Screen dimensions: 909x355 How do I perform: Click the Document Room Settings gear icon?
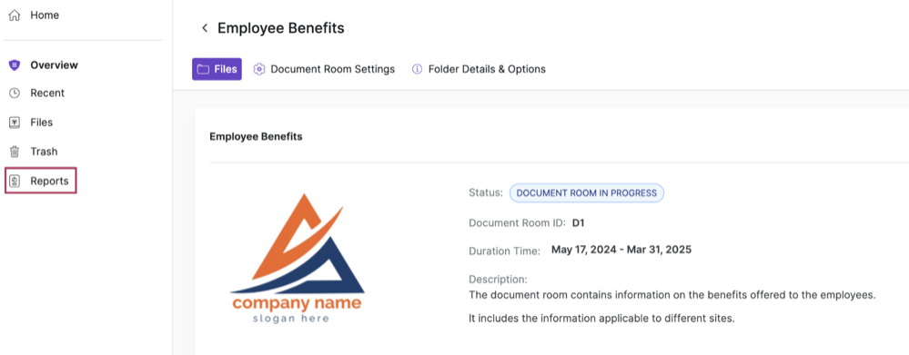pyautogui.click(x=259, y=69)
